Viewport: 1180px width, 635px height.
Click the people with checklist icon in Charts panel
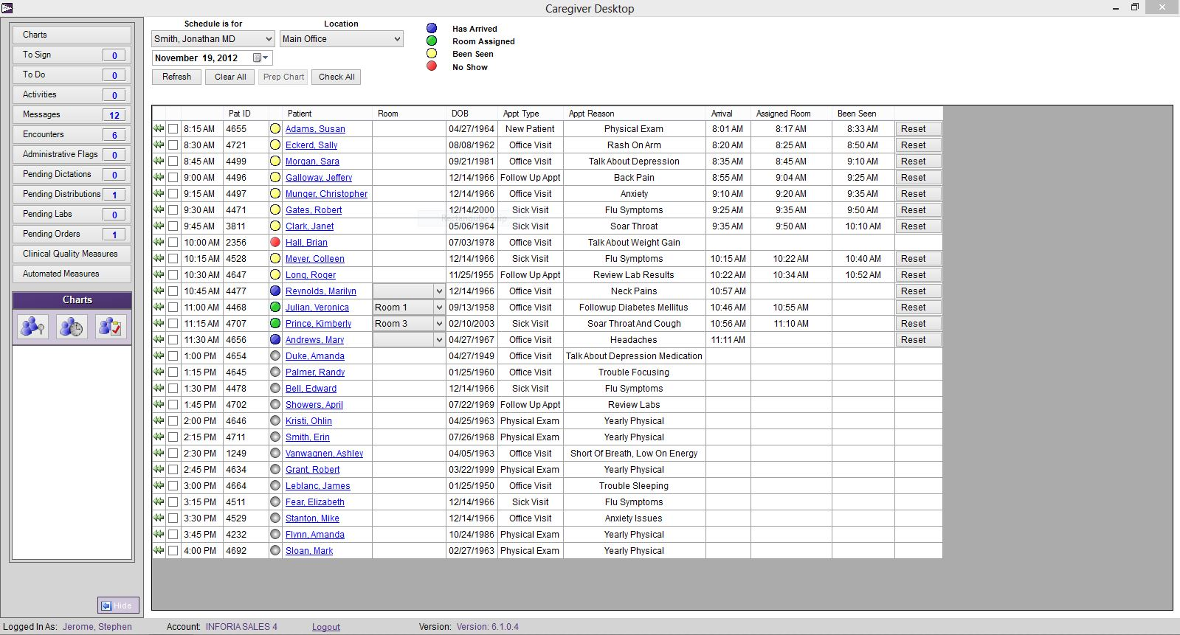tap(111, 327)
